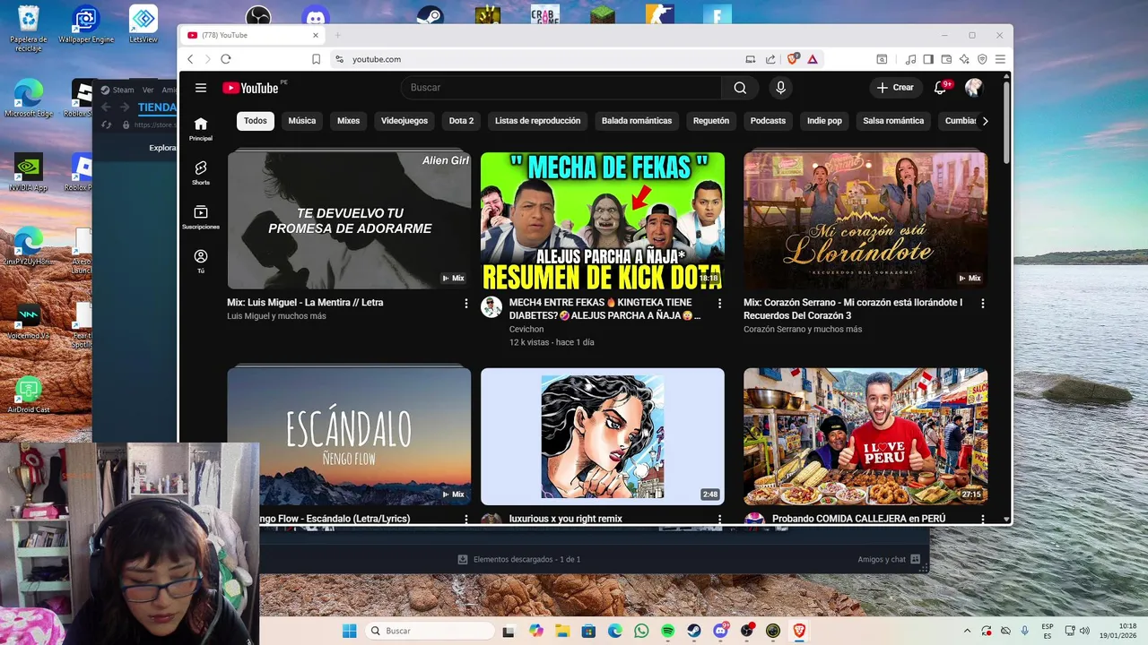Open the Windows Start menu
1148x645 pixels.
[350, 631]
